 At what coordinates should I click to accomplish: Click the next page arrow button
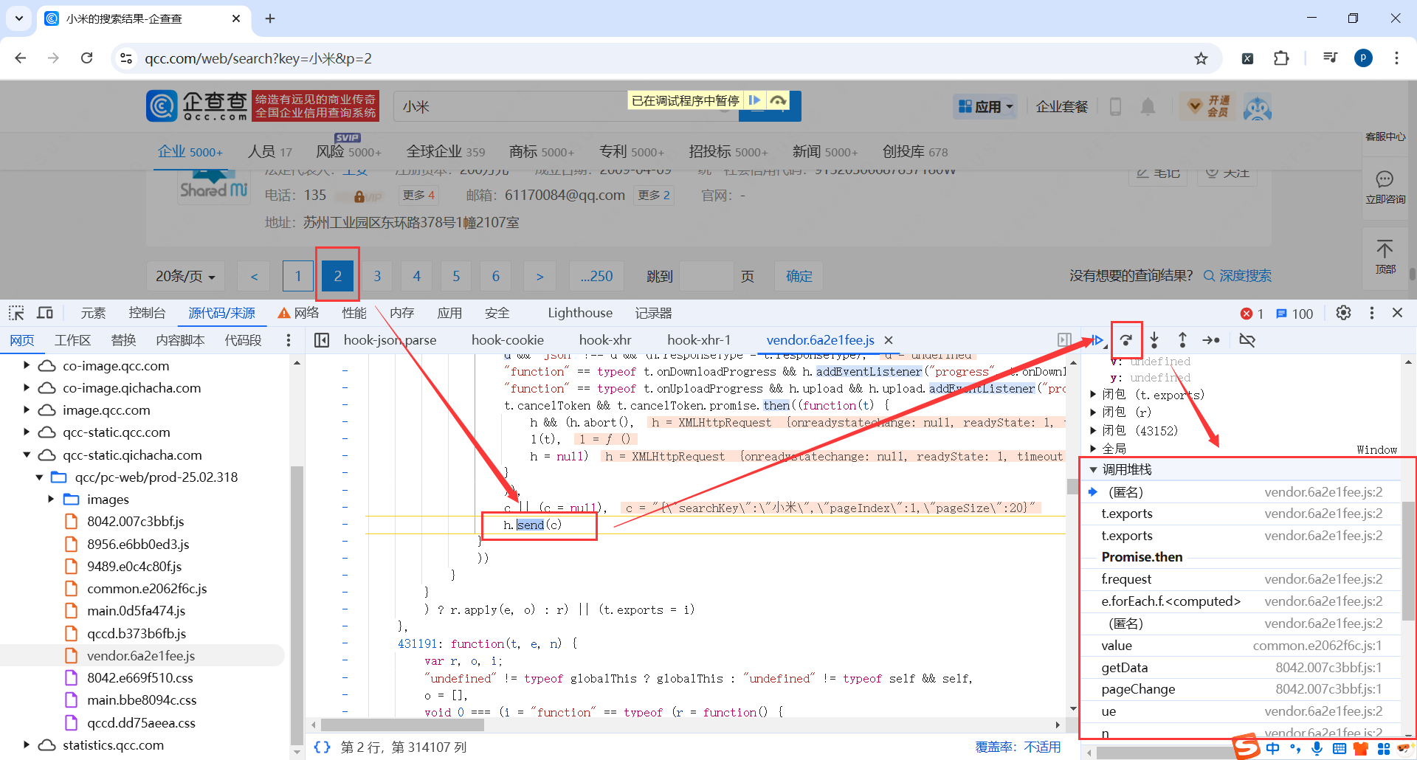coord(539,276)
